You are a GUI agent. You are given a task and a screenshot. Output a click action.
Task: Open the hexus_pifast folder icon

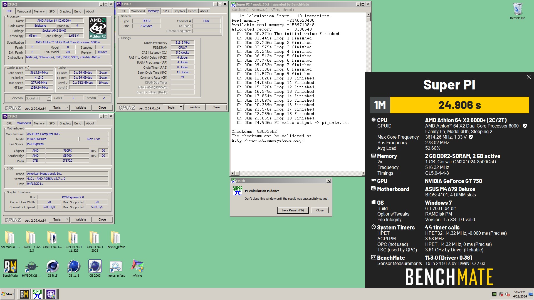(116, 239)
